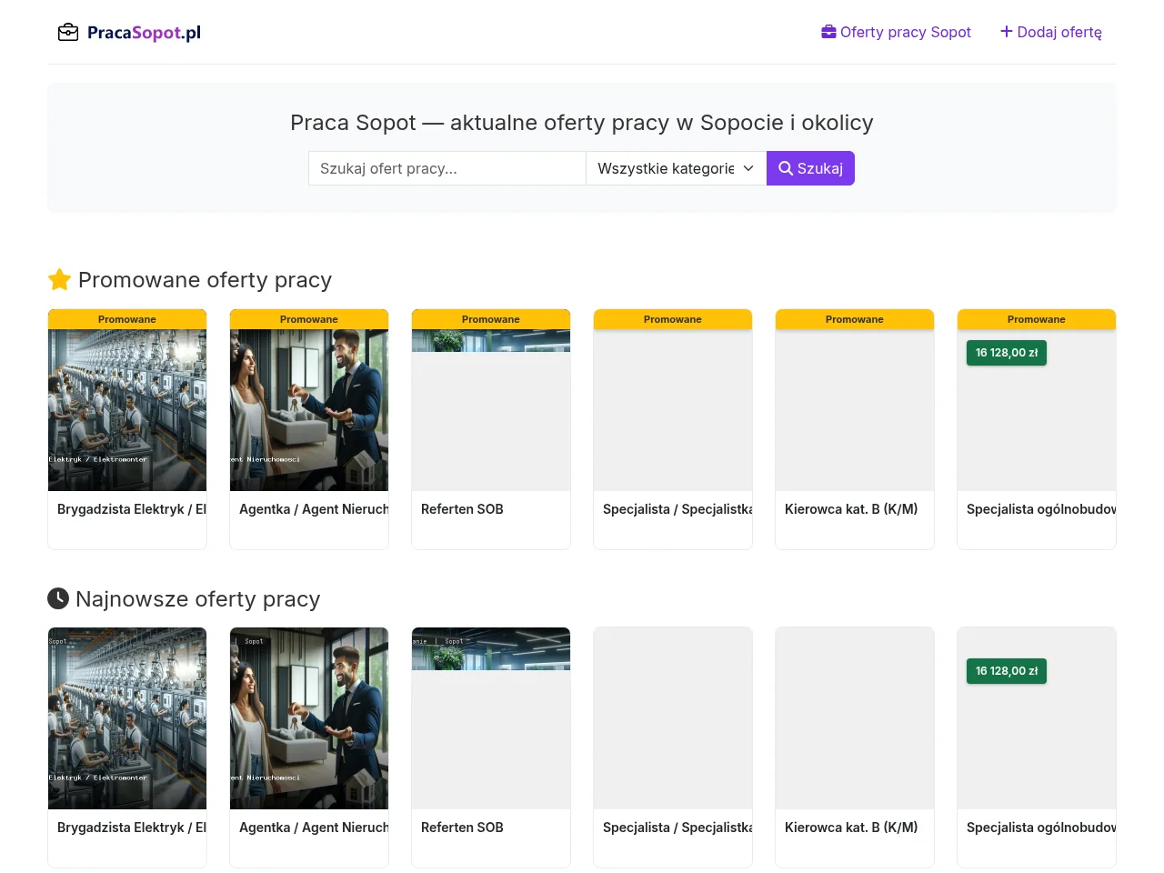The width and height of the screenshot is (1164, 873).
Task: Click the star icon by Promowane oferty pracy
Action: [x=59, y=280]
